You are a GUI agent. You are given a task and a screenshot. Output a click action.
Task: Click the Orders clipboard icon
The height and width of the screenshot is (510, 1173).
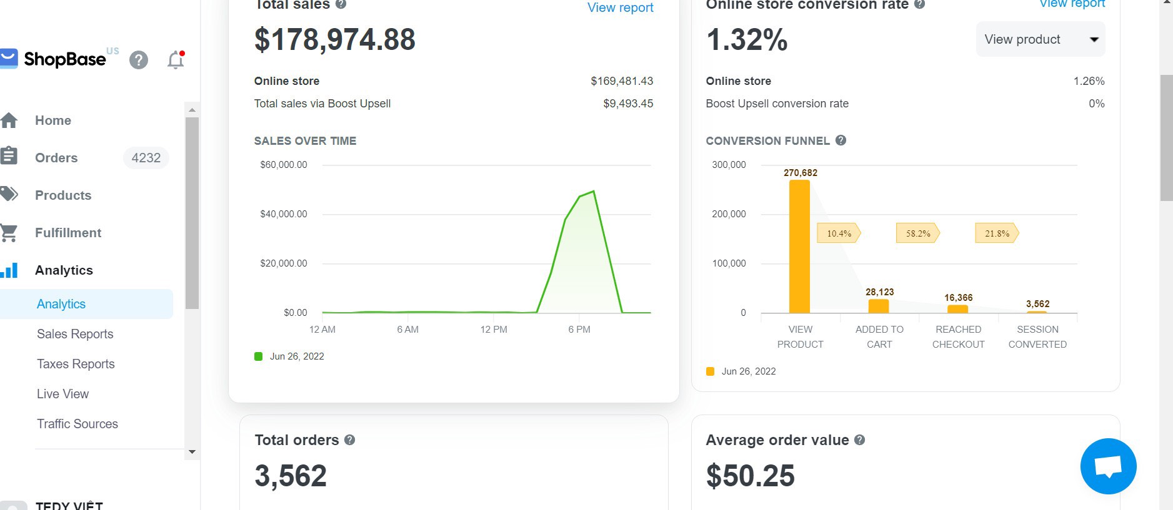point(9,155)
